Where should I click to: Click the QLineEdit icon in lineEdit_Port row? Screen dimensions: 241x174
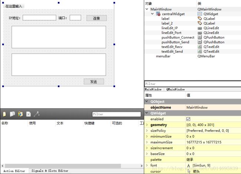tap(199, 33)
